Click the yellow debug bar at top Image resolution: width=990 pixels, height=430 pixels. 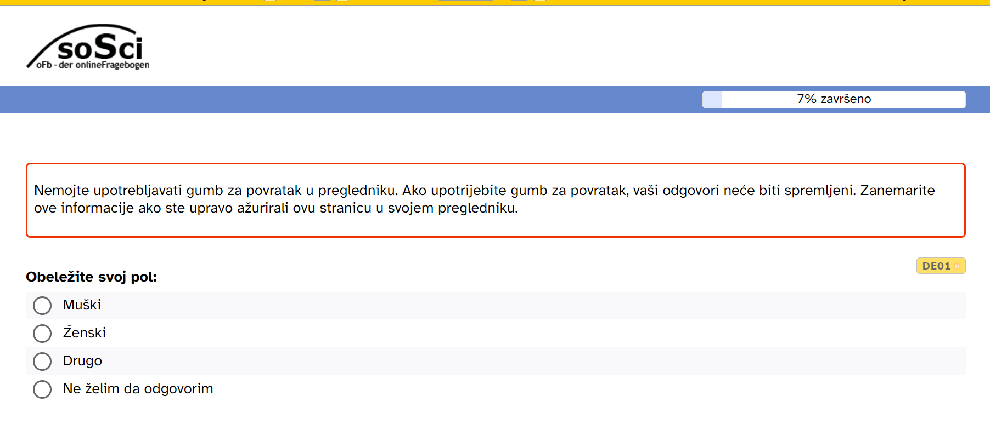[x=659, y=3]
